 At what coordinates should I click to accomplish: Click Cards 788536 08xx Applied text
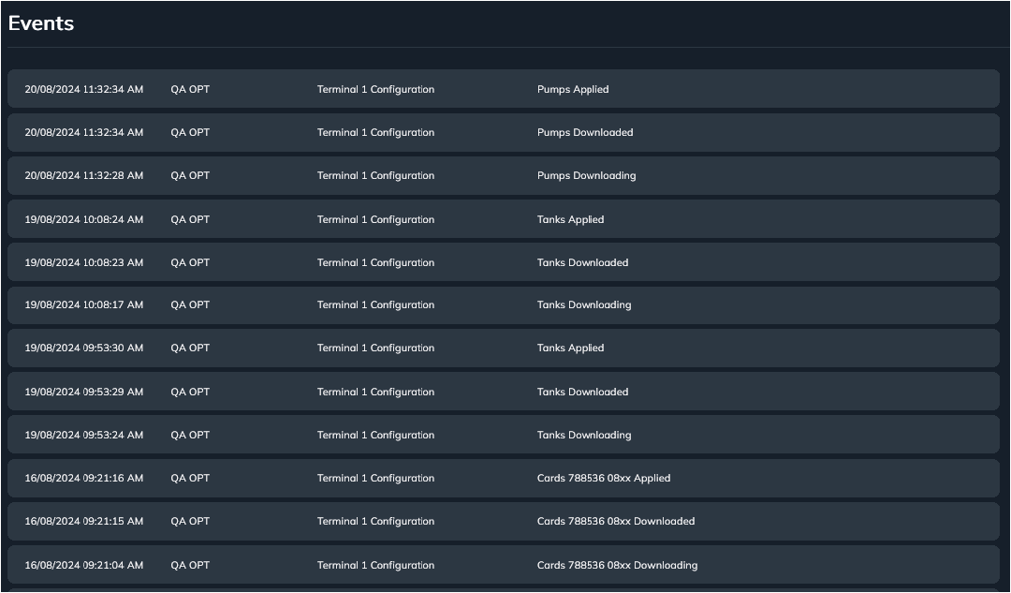(x=604, y=478)
